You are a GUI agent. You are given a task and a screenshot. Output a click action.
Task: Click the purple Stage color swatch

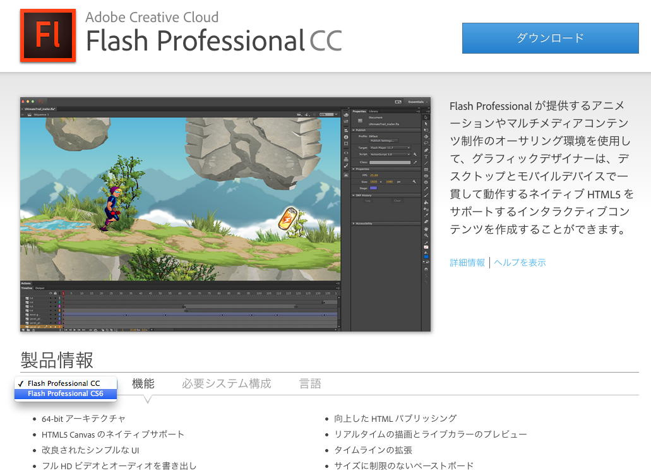click(373, 188)
